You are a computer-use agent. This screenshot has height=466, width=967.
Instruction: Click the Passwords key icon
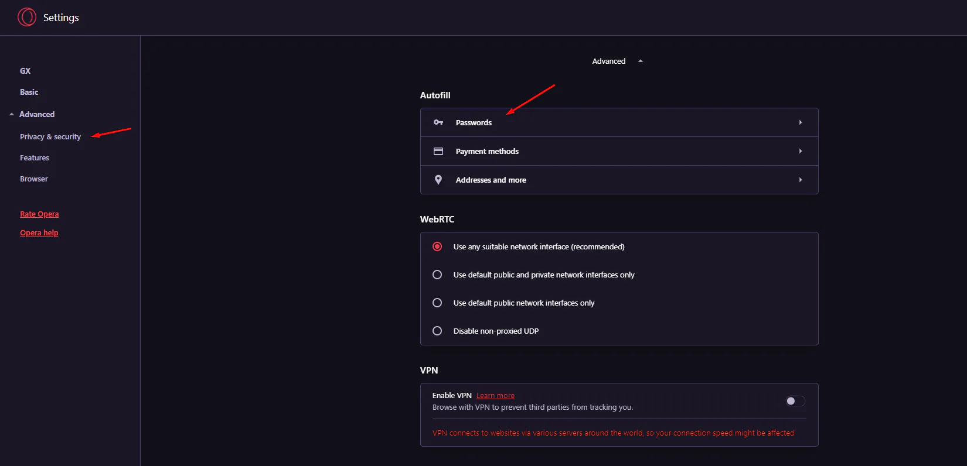[438, 122]
